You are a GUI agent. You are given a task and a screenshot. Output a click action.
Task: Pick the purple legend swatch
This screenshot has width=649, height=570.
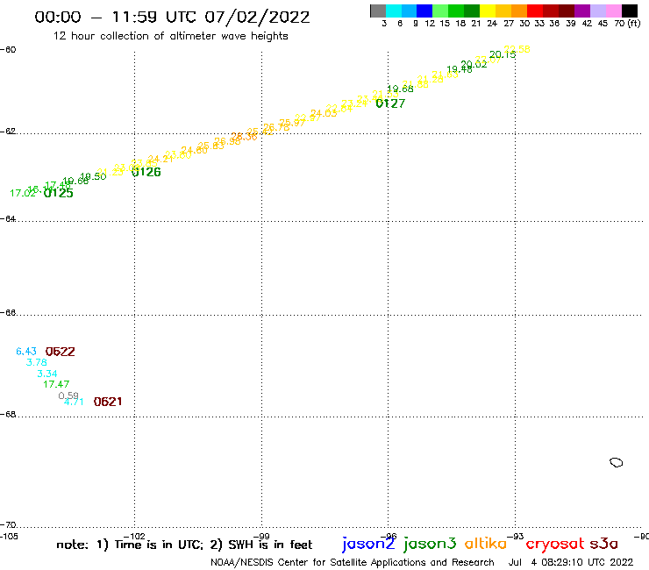coord(582,11)
